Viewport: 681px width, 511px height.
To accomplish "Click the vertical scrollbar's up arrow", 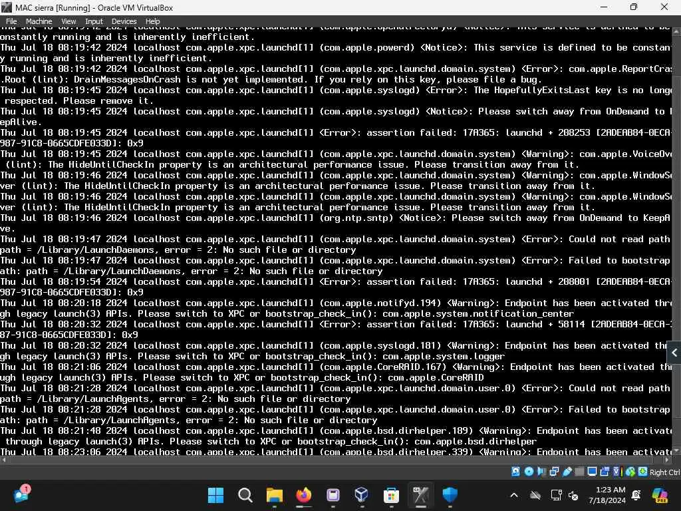I will [x=676, y=31].
